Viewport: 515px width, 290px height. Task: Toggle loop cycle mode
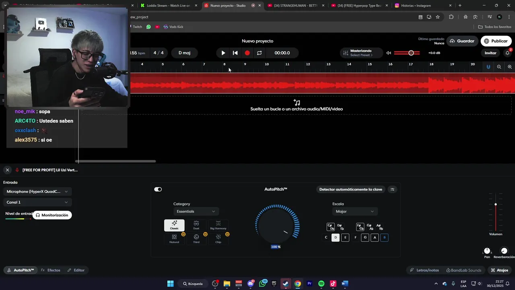point(260,53)
